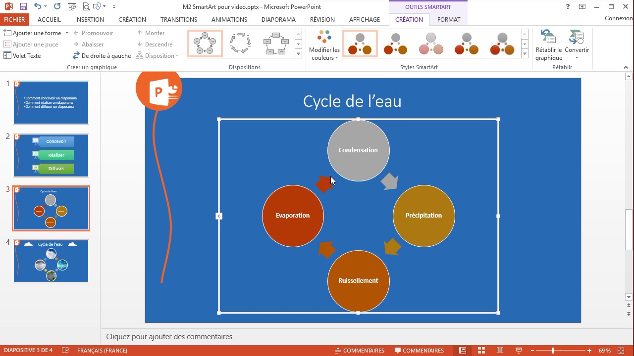Click the shapes icon in quick access toolbar
This screenshot has height=356, width=634.
97,7
